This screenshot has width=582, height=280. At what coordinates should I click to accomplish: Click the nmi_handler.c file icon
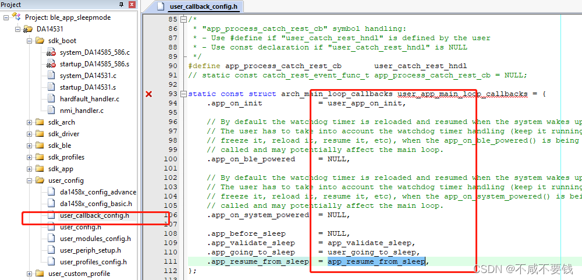(x=51, y=110)
